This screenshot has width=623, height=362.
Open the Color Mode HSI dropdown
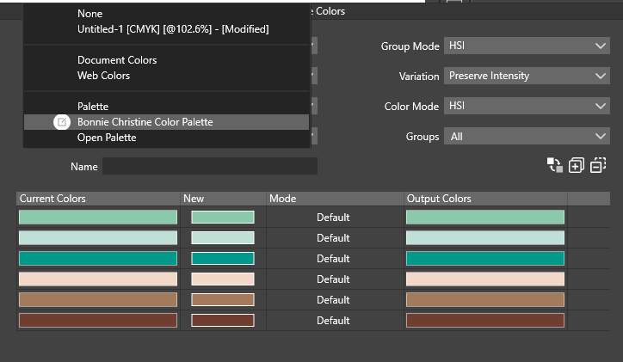pyautogui.click(x=527, y=107)
